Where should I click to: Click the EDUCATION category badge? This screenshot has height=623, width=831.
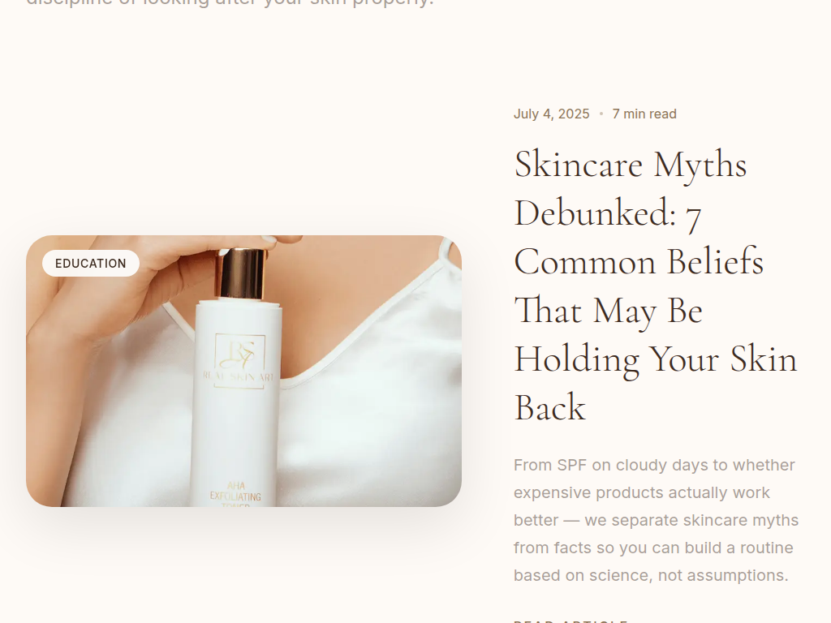point(91,264)
